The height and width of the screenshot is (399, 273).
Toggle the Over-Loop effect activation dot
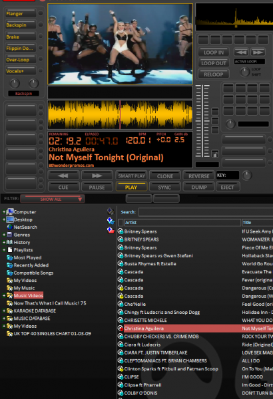(40, 59)
